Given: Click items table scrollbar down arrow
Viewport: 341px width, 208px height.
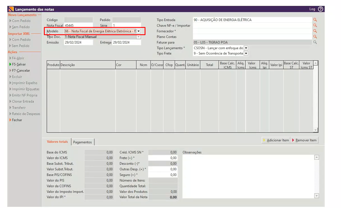Looking at the screenshot, I should point(315,130).
